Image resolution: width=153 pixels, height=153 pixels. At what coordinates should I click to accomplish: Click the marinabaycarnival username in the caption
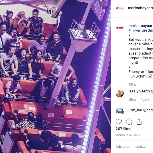tap(141, 26)
